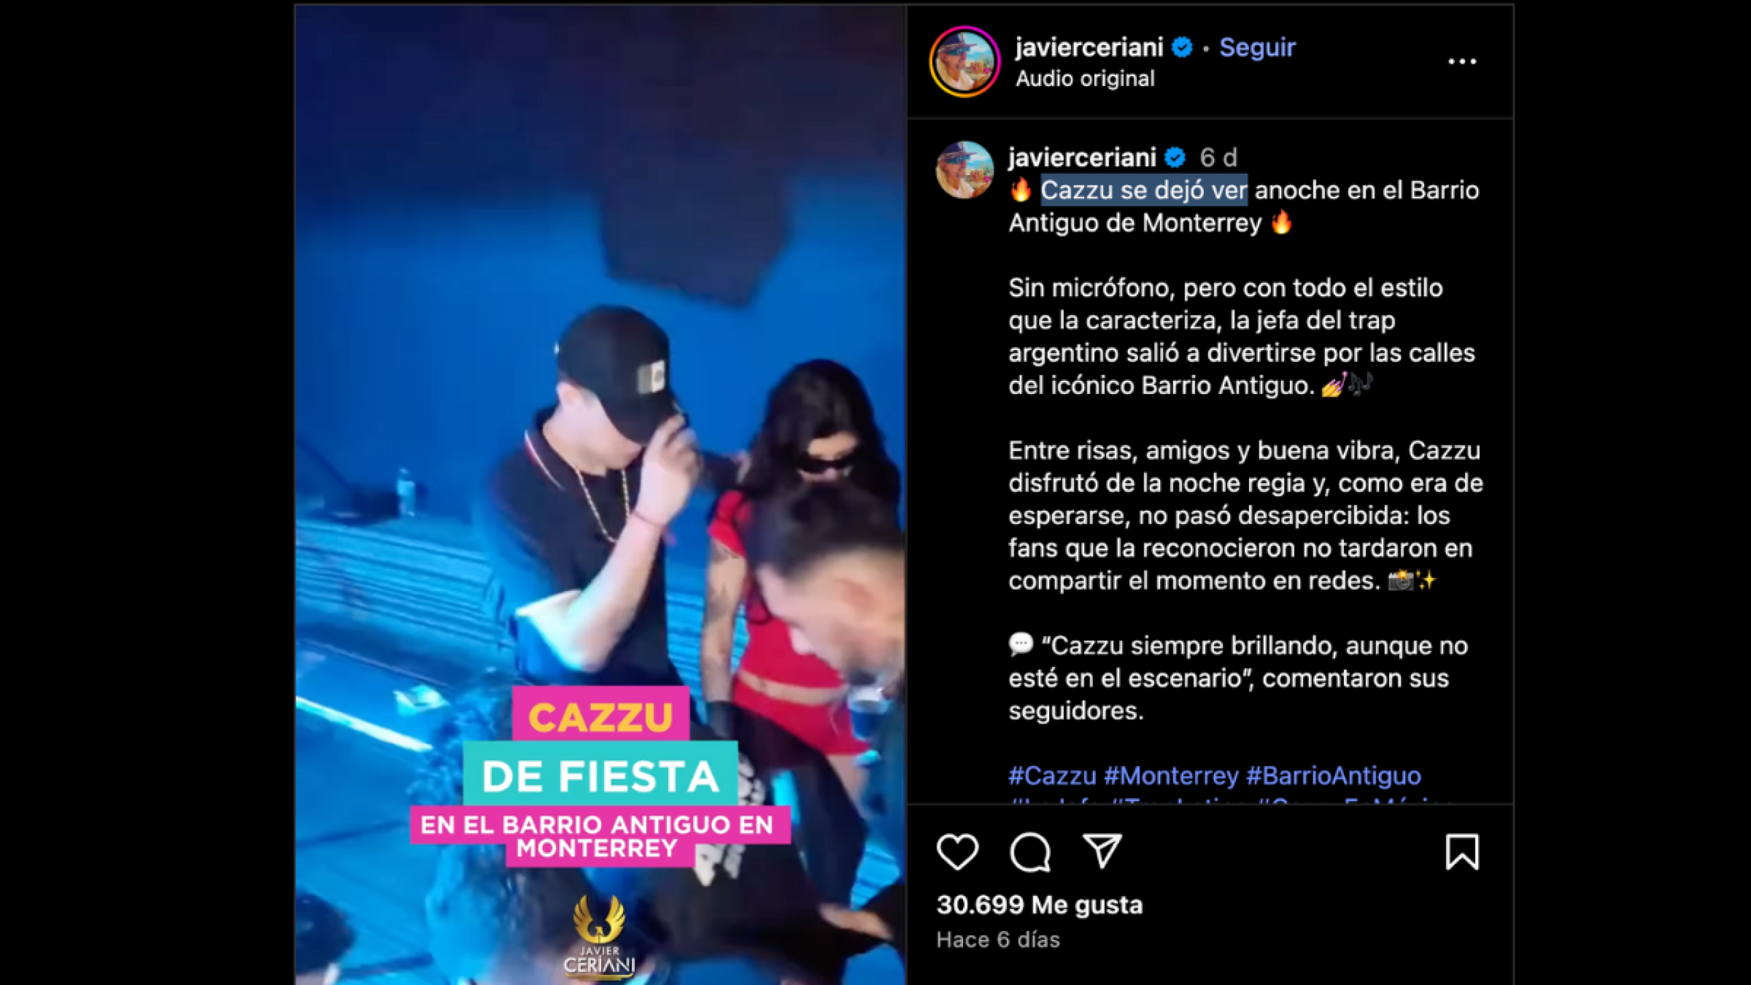
Task: Open the #BarrioAntiguo hashtag
Action: (x=1333, y=776)
